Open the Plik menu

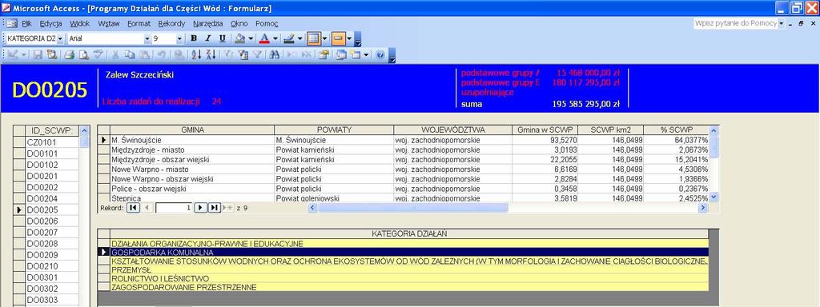point(26,23)
